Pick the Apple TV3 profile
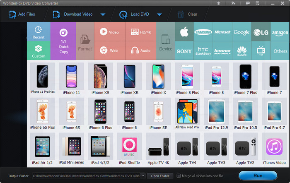 point(216,149)
